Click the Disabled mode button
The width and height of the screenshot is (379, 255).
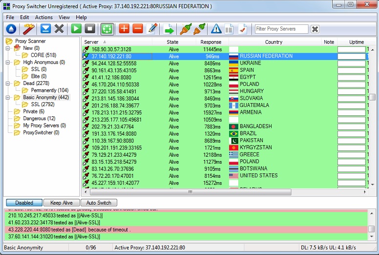tap(24, 203)
